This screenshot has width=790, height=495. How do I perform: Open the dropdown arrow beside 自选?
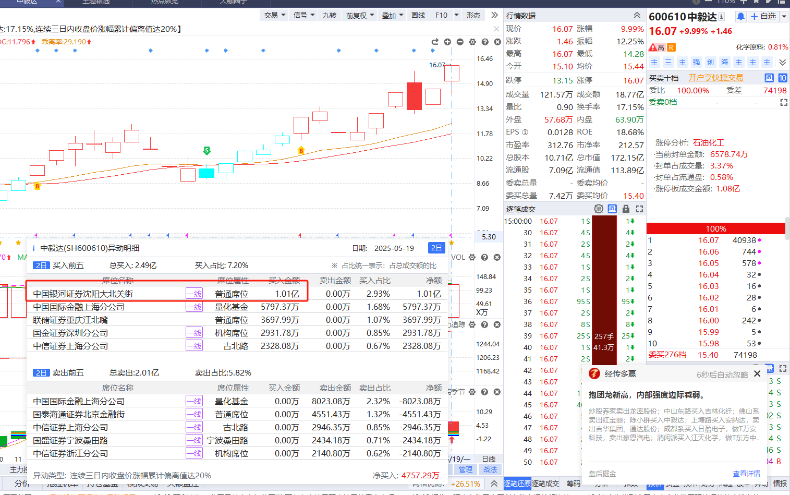[x=784, y=17]
